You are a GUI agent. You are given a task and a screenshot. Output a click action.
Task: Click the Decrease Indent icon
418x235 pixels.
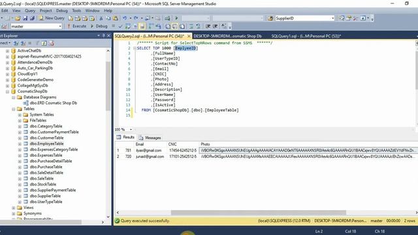coord(208,26)
